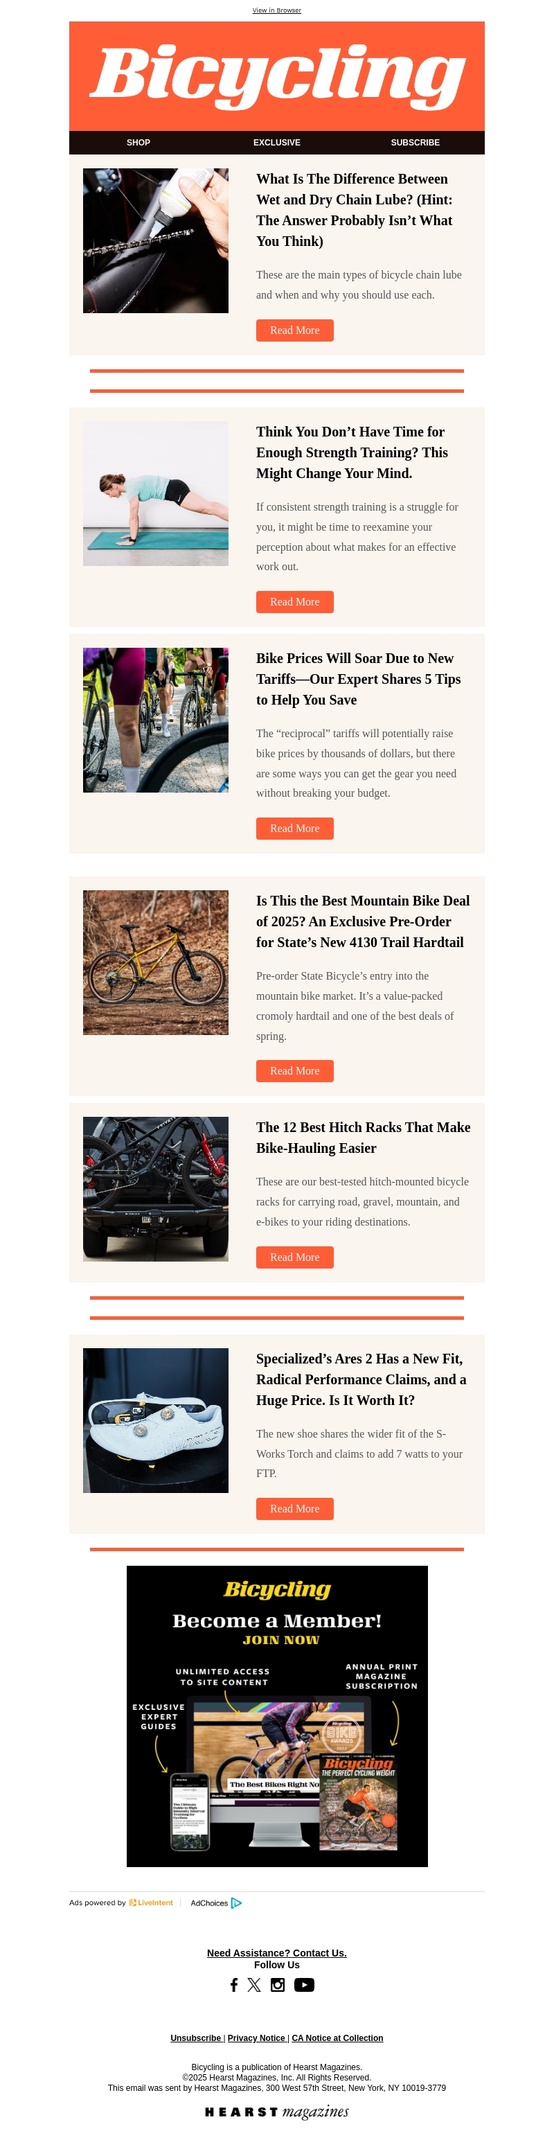Open the SUBSCRIBE menu item
554x2129 pixels.
(x=415, y=142)
